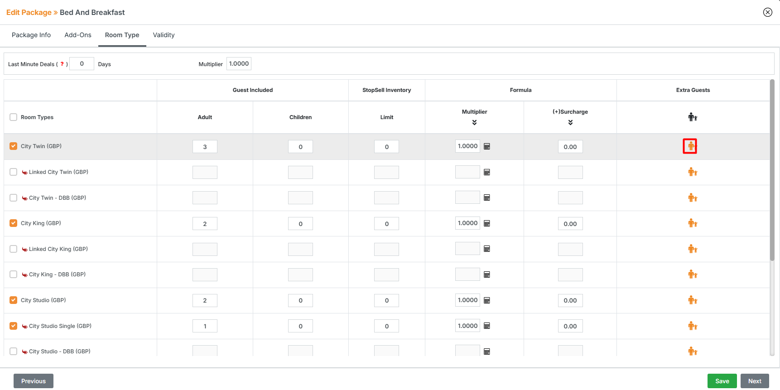Click the extra guests icon for City Studio (GBP)

(x=692, y=300)
